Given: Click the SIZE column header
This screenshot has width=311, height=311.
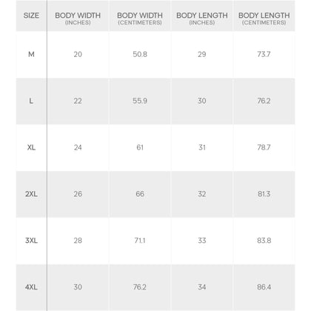Looking at the screenshot, I should click(x=31, y=16).
